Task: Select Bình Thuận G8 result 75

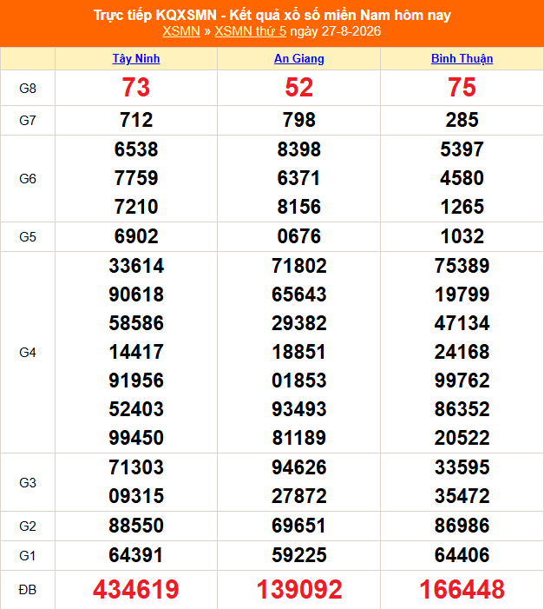Action: pos(462,88)
